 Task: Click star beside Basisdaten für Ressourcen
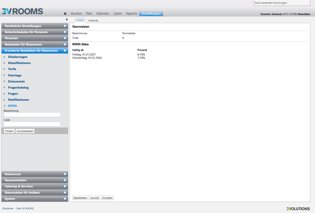pos(65,44)
